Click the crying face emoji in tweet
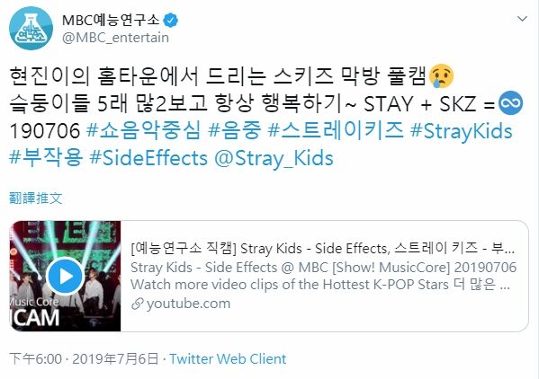This screenshot has height=379, width=539. (442, 75)
